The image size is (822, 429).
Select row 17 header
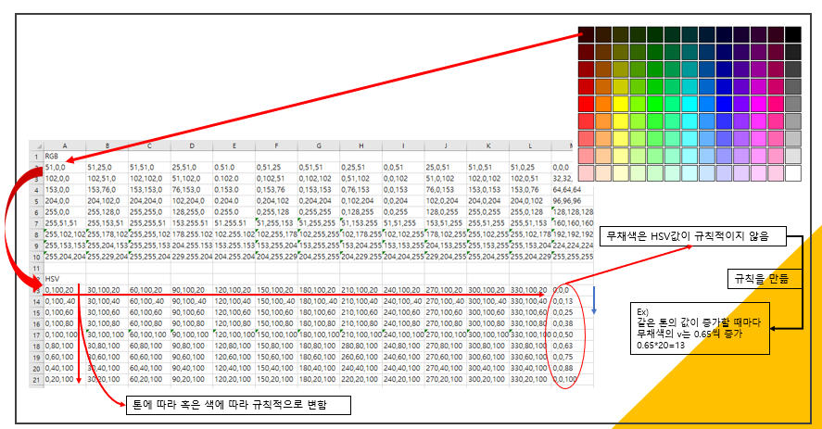click(36, 334)
